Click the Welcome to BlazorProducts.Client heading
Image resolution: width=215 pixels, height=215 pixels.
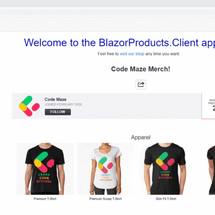(x=120, y=43)
